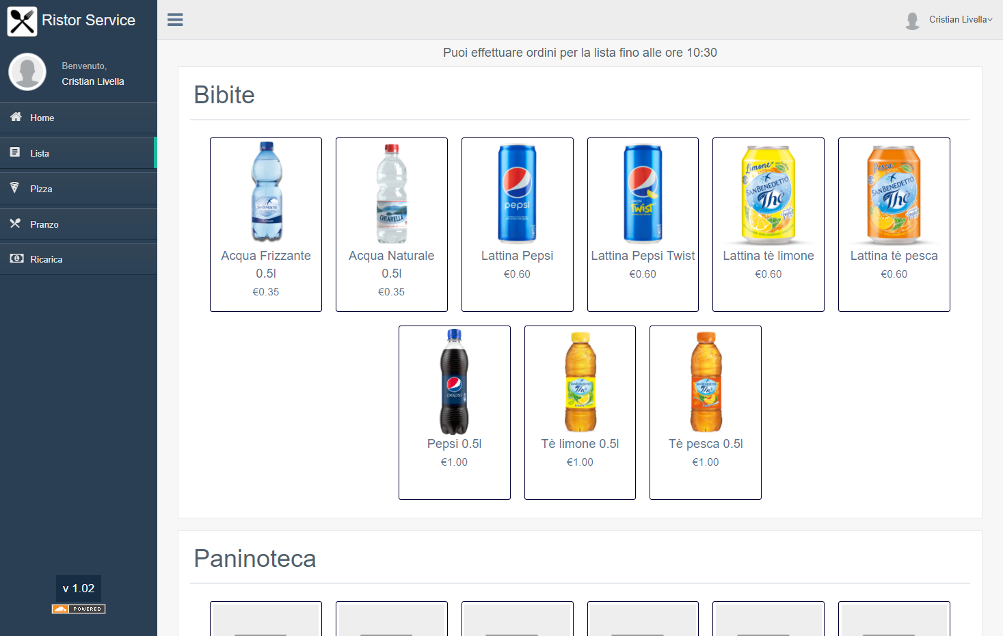Select the Pepsi 0.5l bottle
Viewport: 1003px width, 636px height.
click(455, 412)
